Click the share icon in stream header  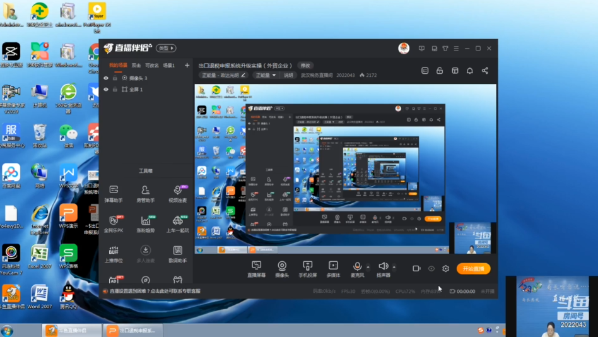(484, 71)
